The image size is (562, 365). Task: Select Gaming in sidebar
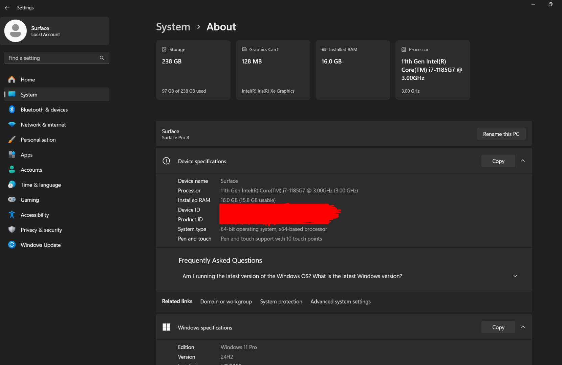(x=57, y=200)
